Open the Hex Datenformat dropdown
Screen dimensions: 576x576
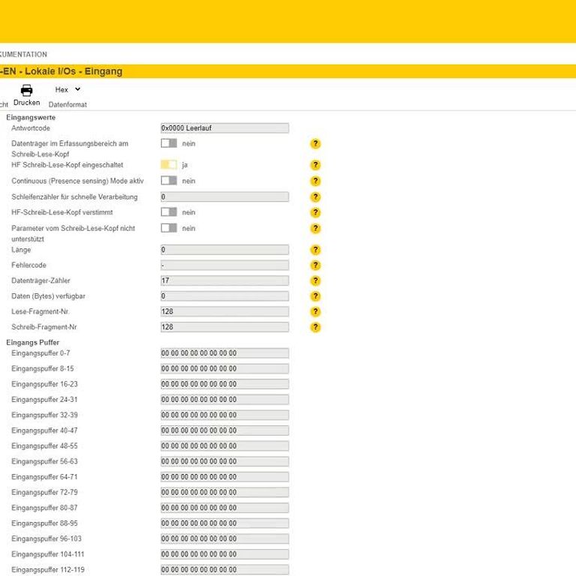(67, 89)
